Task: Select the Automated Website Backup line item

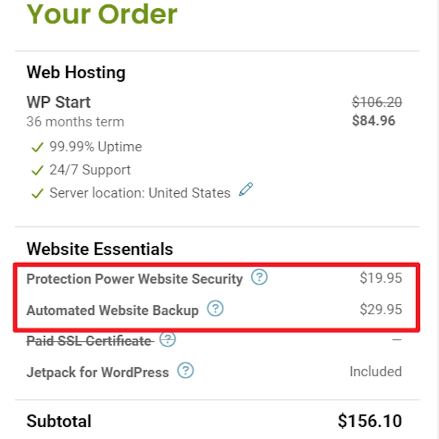Action: tap(112, 310)
